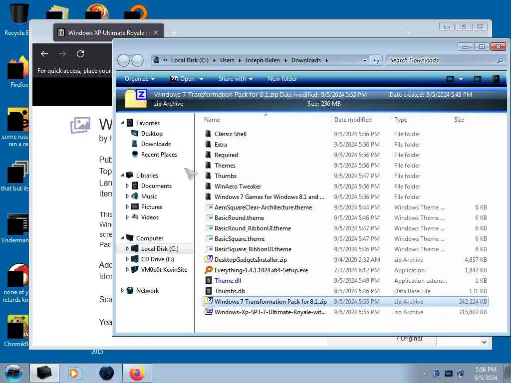Open the Share with dropdown

coord(236,79)
